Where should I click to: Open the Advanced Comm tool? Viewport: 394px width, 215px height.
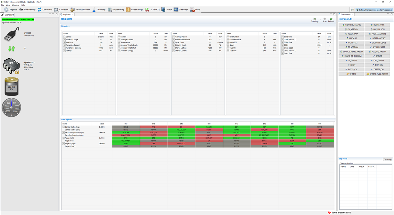pos(80,10)
